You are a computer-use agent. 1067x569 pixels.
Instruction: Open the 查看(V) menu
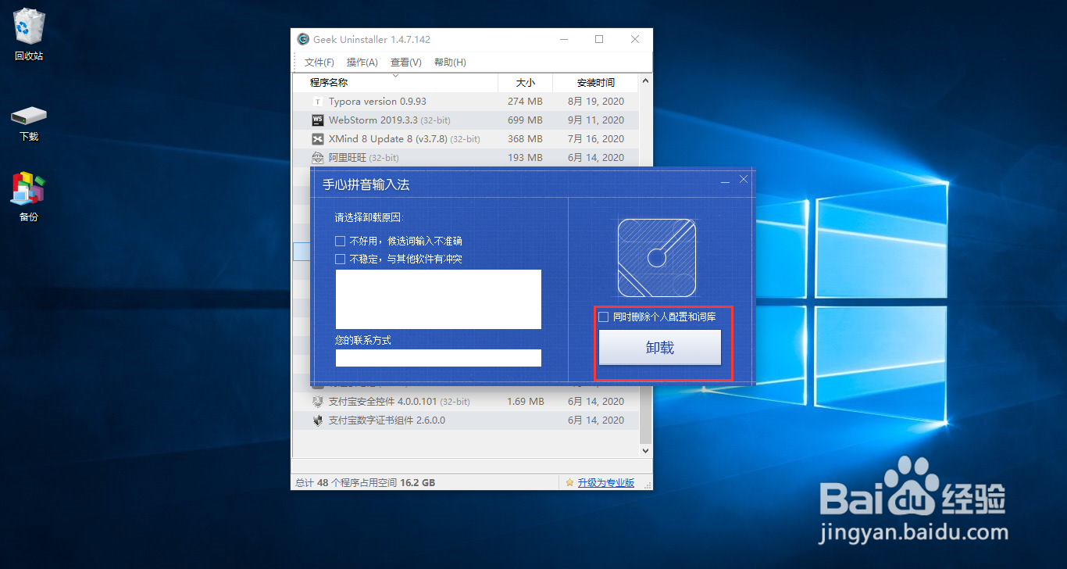(406, 63)
